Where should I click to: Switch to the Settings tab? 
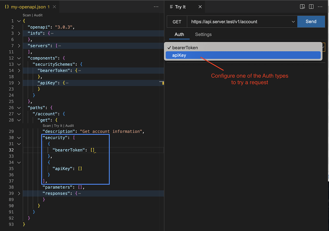click(203, 34)
